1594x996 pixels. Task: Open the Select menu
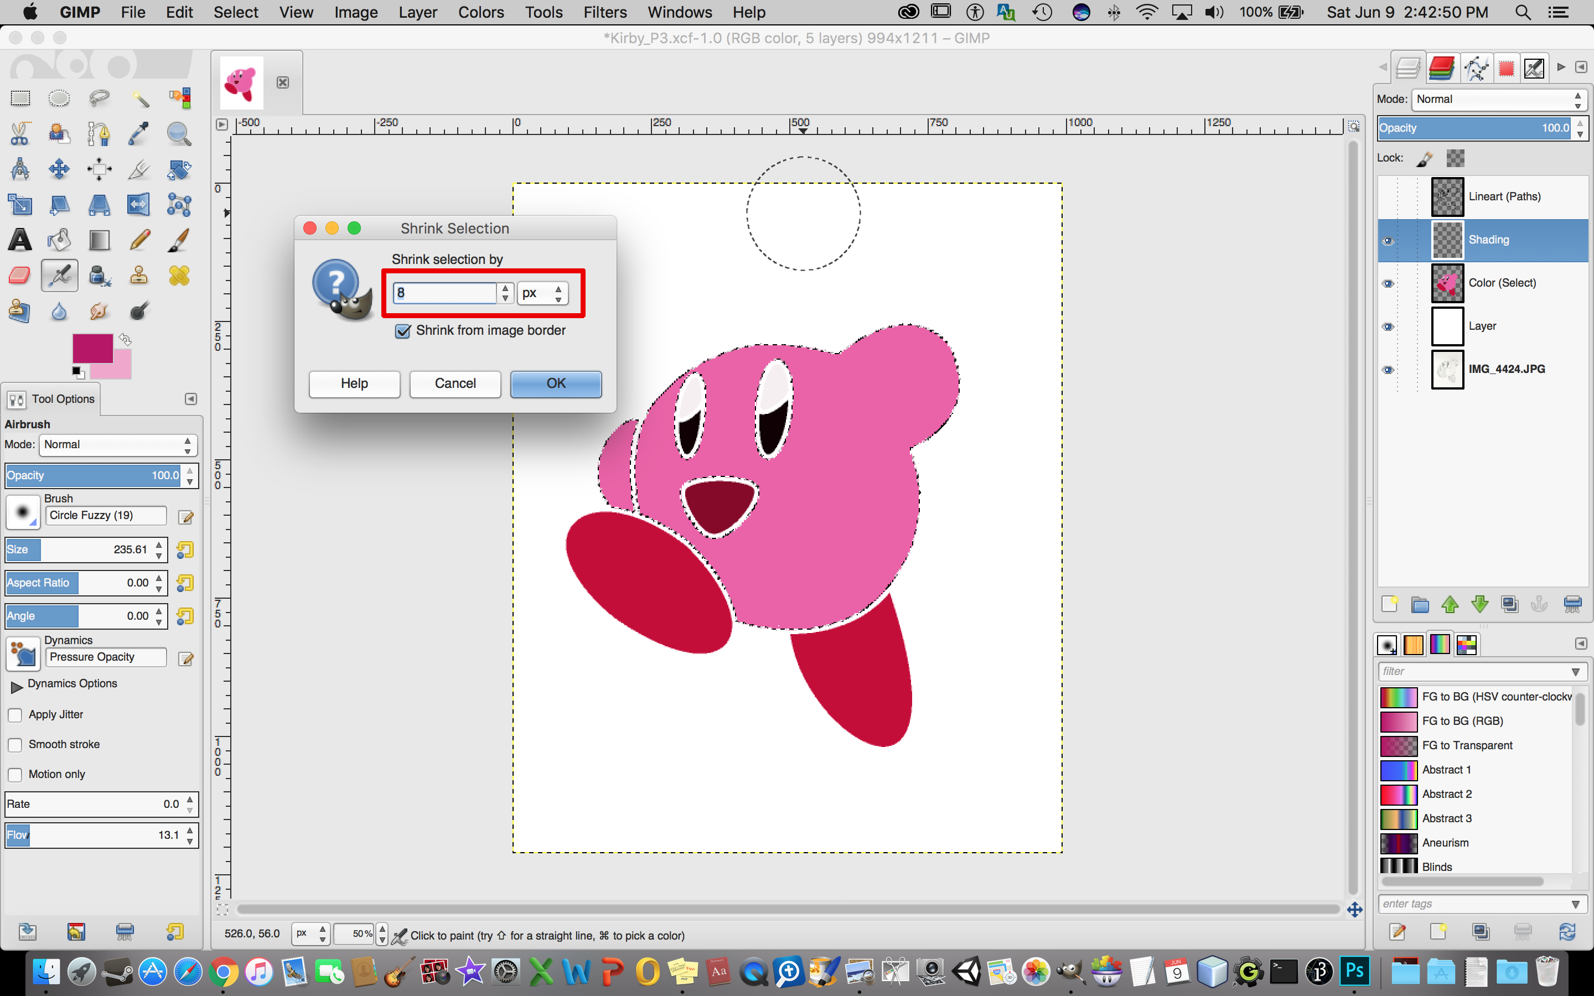click(x=236, y=13)
